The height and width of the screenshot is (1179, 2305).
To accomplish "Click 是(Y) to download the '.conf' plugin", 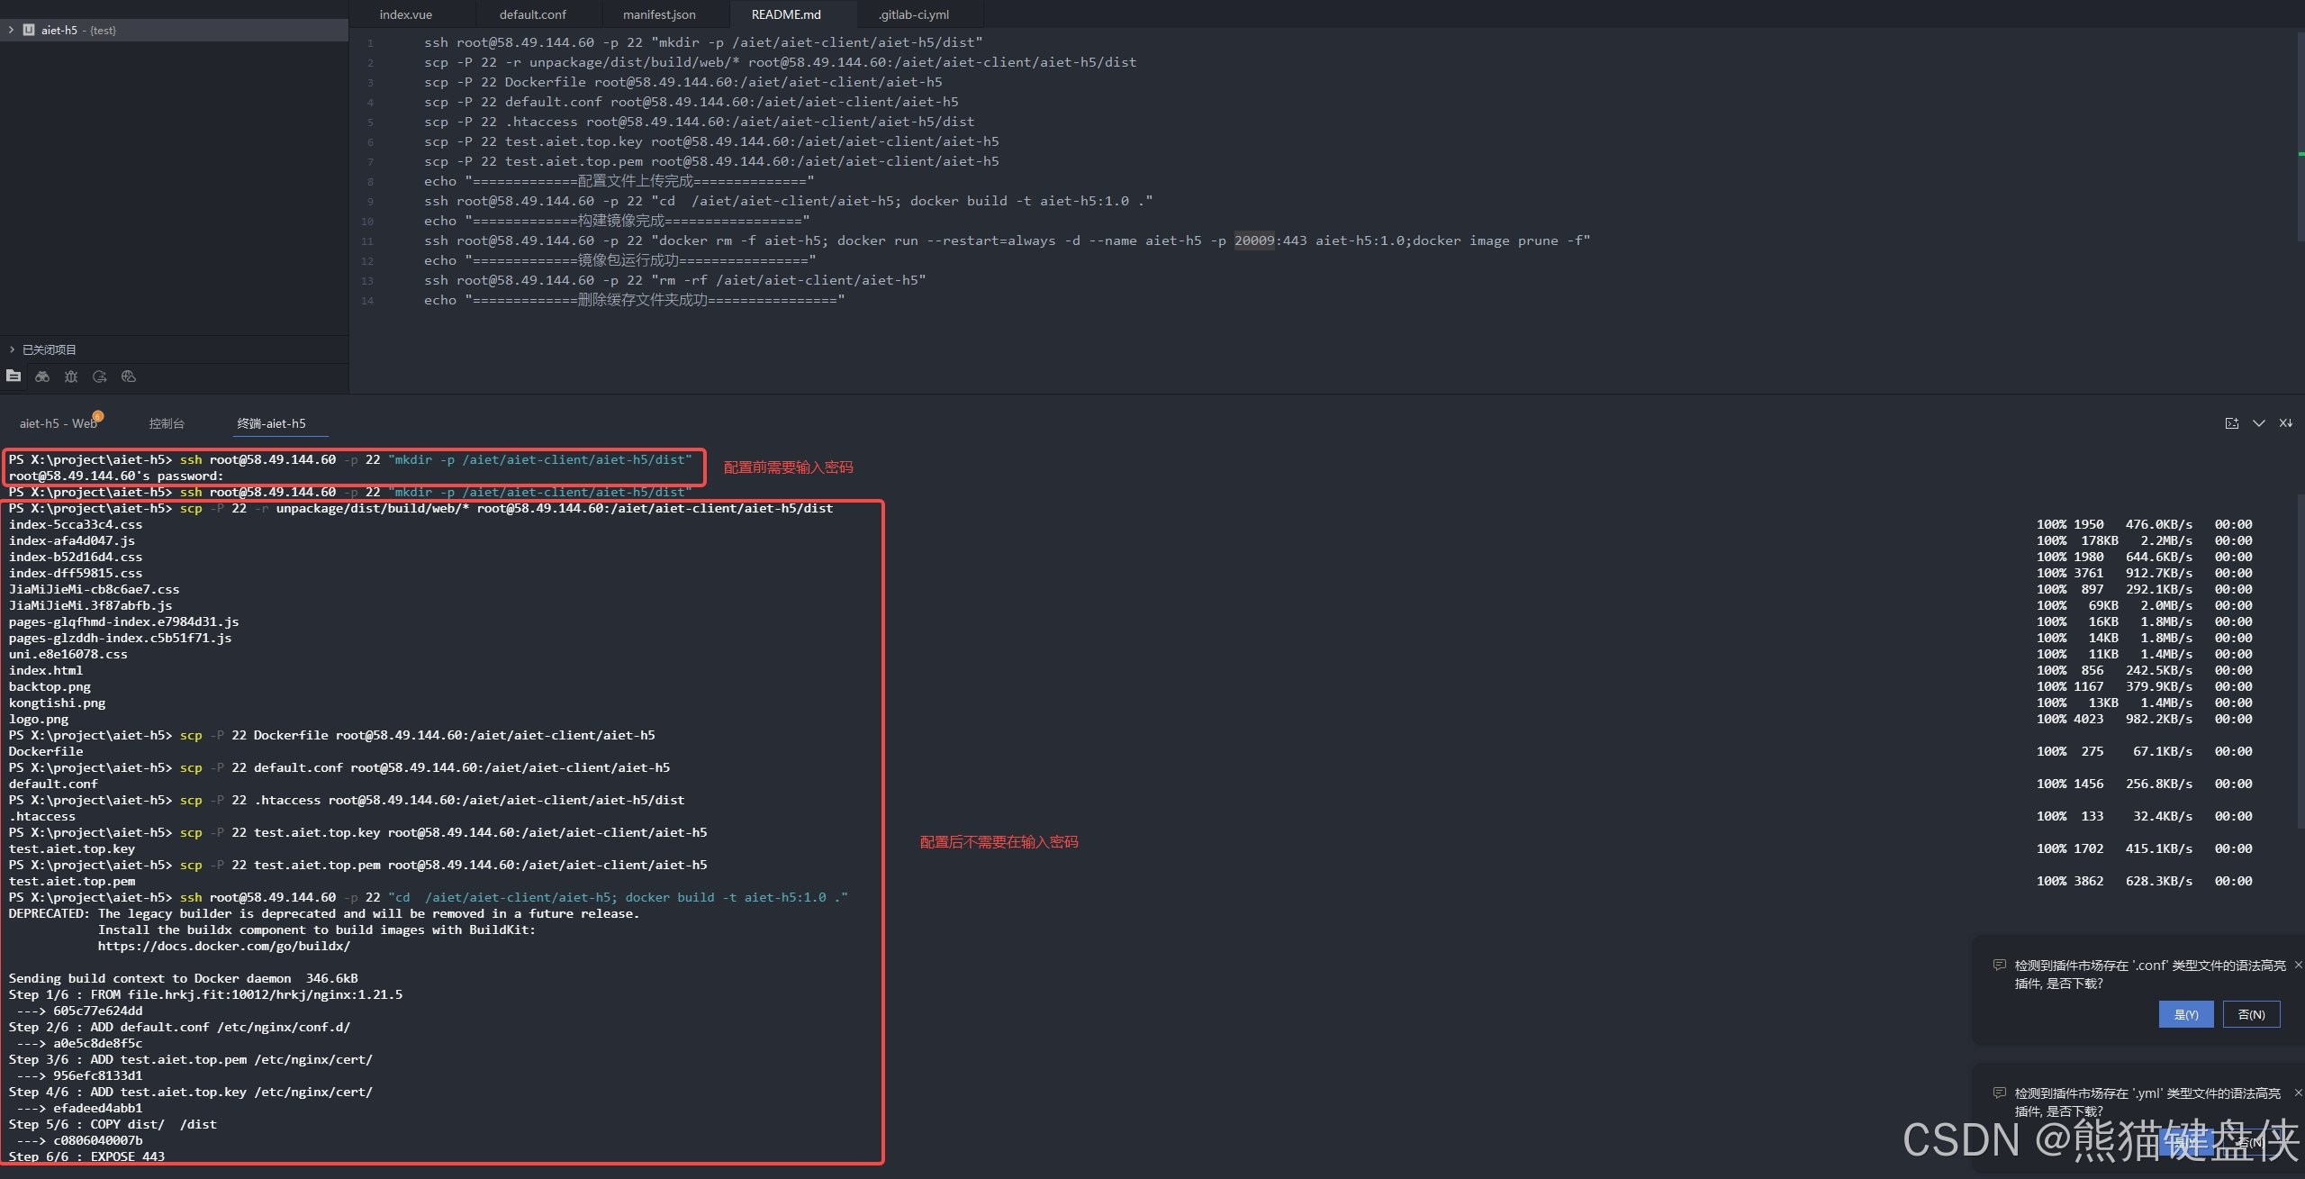I will tap(2185, 1014).
